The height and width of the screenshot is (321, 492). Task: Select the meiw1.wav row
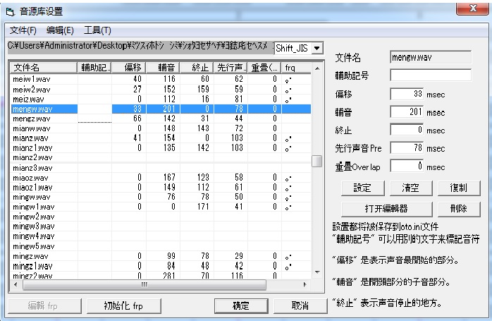click(x=161, y=79)
